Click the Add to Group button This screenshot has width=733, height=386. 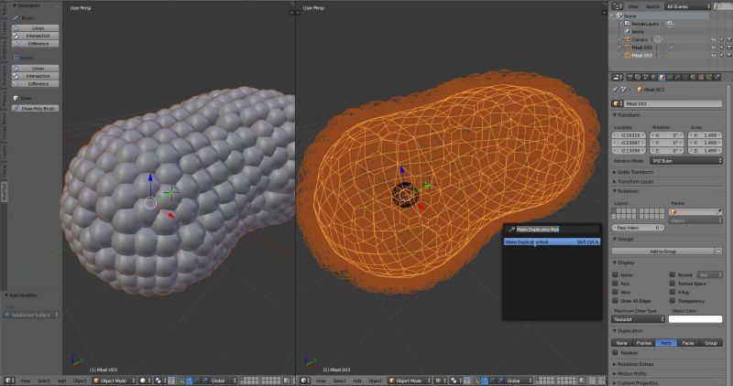click(x=662, y=252)
